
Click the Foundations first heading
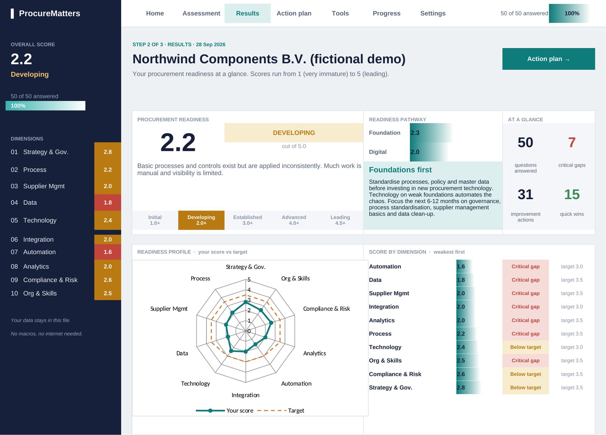(400, 170)
